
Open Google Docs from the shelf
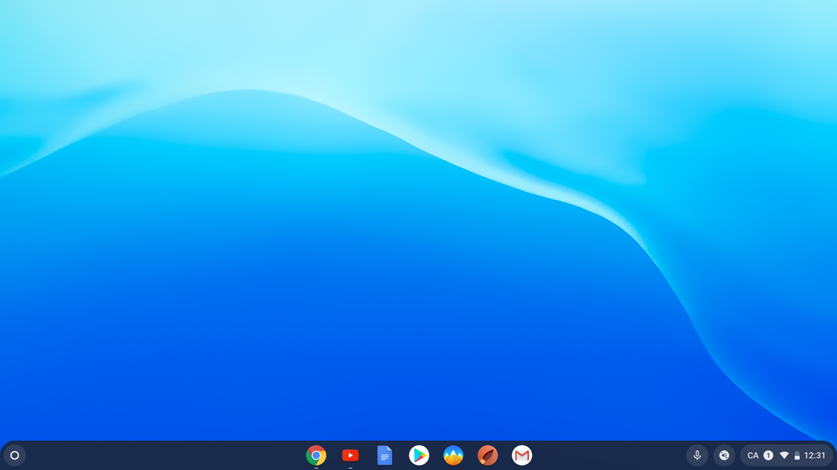(x=385, y=455)
